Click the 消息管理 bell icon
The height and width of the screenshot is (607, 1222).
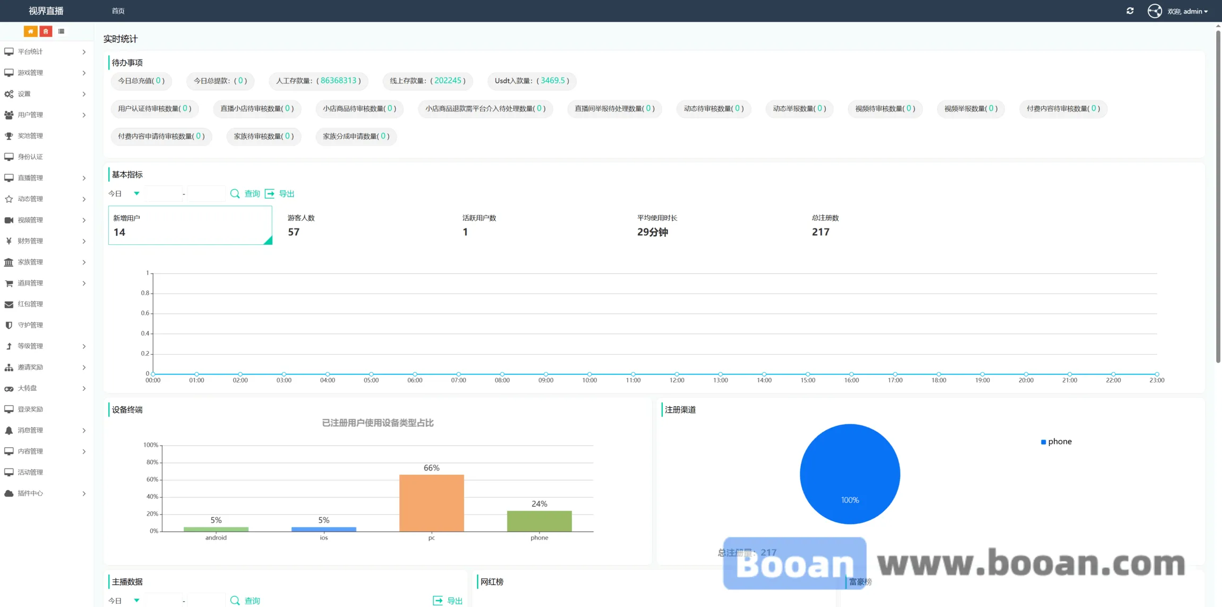(x=9, y=430)
